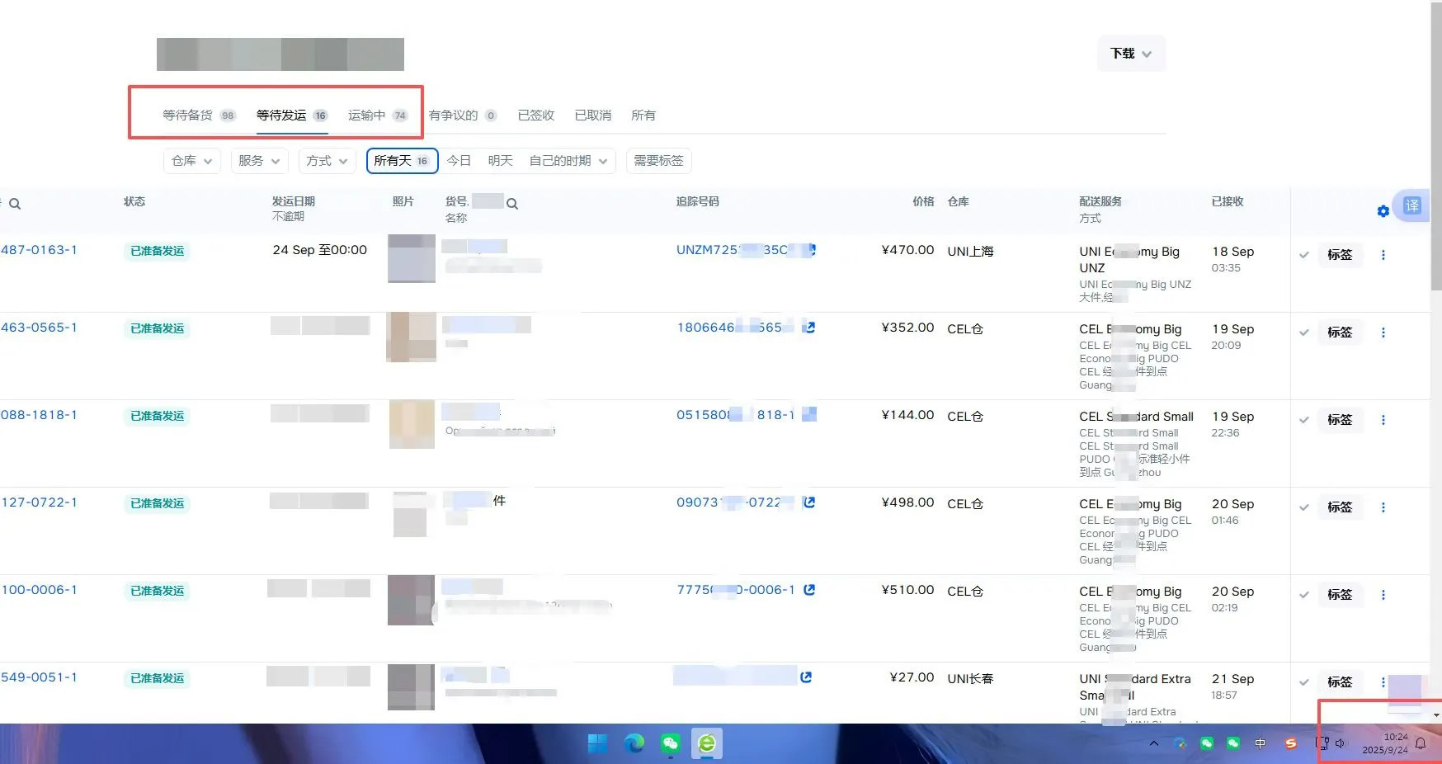
Task: Select the checkmark on the UNI上海 order row
Action: (1303, 256)
